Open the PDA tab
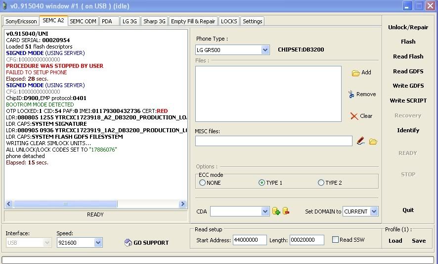The height and width of the screenshot is (264, 438). point(109,21)
